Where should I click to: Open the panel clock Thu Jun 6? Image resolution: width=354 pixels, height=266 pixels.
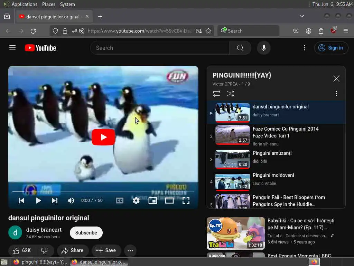pos(332,4)
